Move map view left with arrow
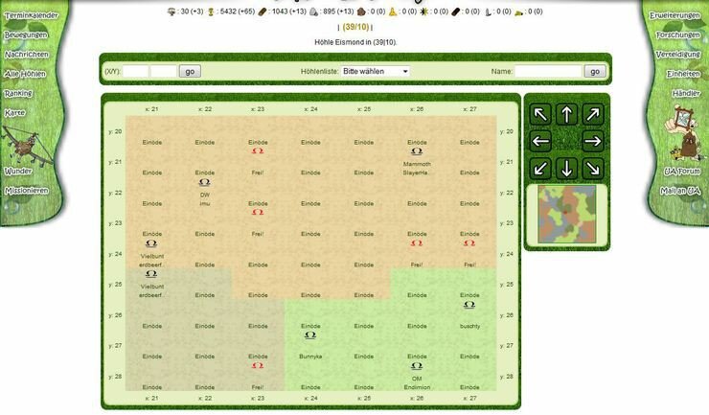Viewport: 709px width, 415px height. [540, 141]
